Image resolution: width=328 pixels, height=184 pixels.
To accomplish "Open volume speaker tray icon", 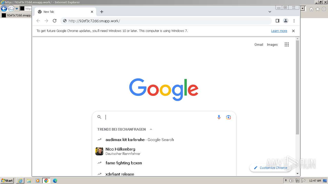I will [x=291, y=181].
